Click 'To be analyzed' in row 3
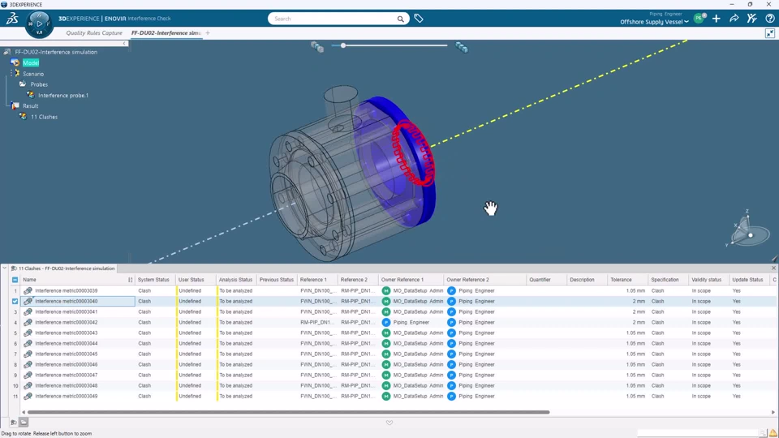This screenshot has height=438, width=779. tap(236, 311)
